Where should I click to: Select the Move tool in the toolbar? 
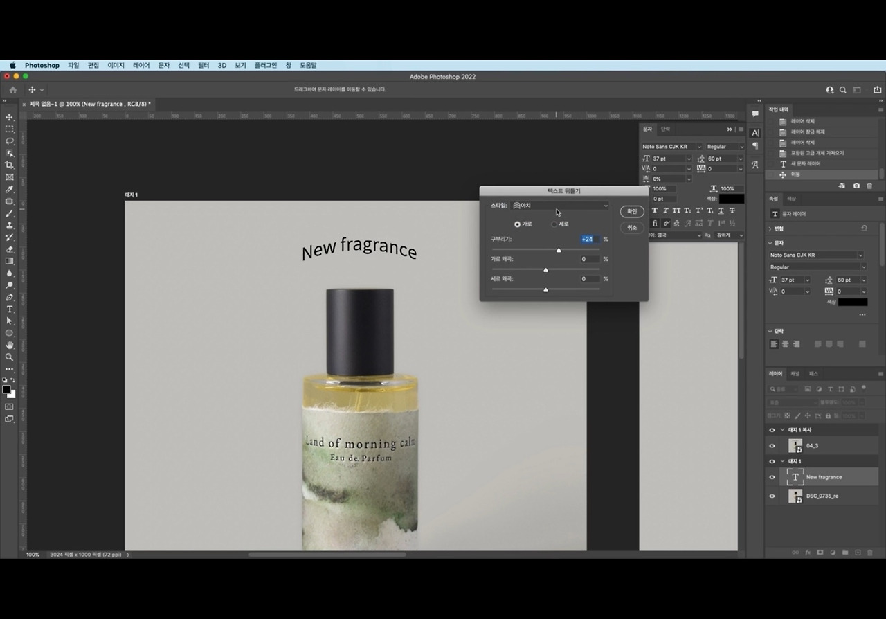click(x=10, y=117)
